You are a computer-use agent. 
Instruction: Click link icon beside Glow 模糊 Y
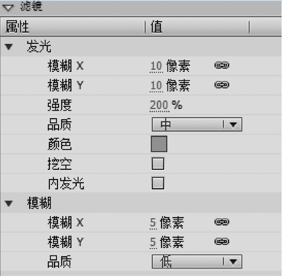222,85
